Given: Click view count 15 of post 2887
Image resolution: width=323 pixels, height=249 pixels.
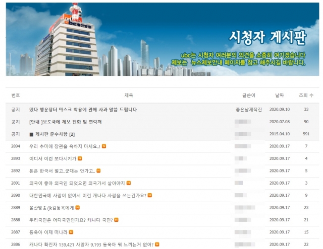Looking at the screenshot, I should (306, 232).
